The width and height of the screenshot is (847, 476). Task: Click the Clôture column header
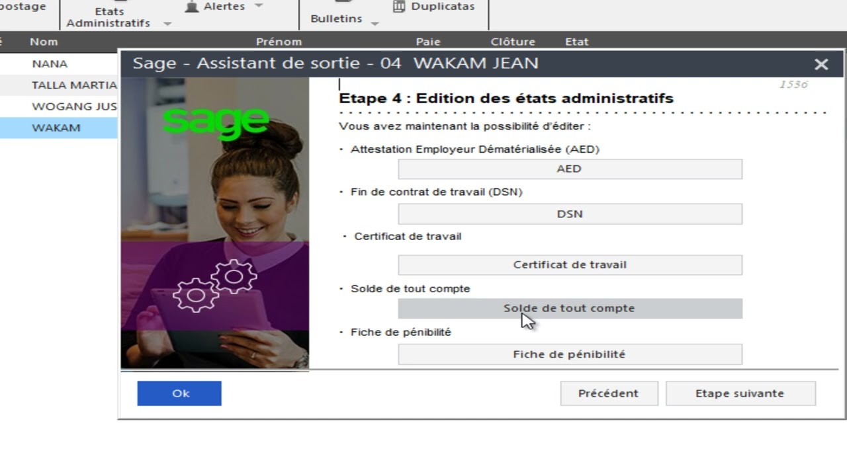[513, 42]
